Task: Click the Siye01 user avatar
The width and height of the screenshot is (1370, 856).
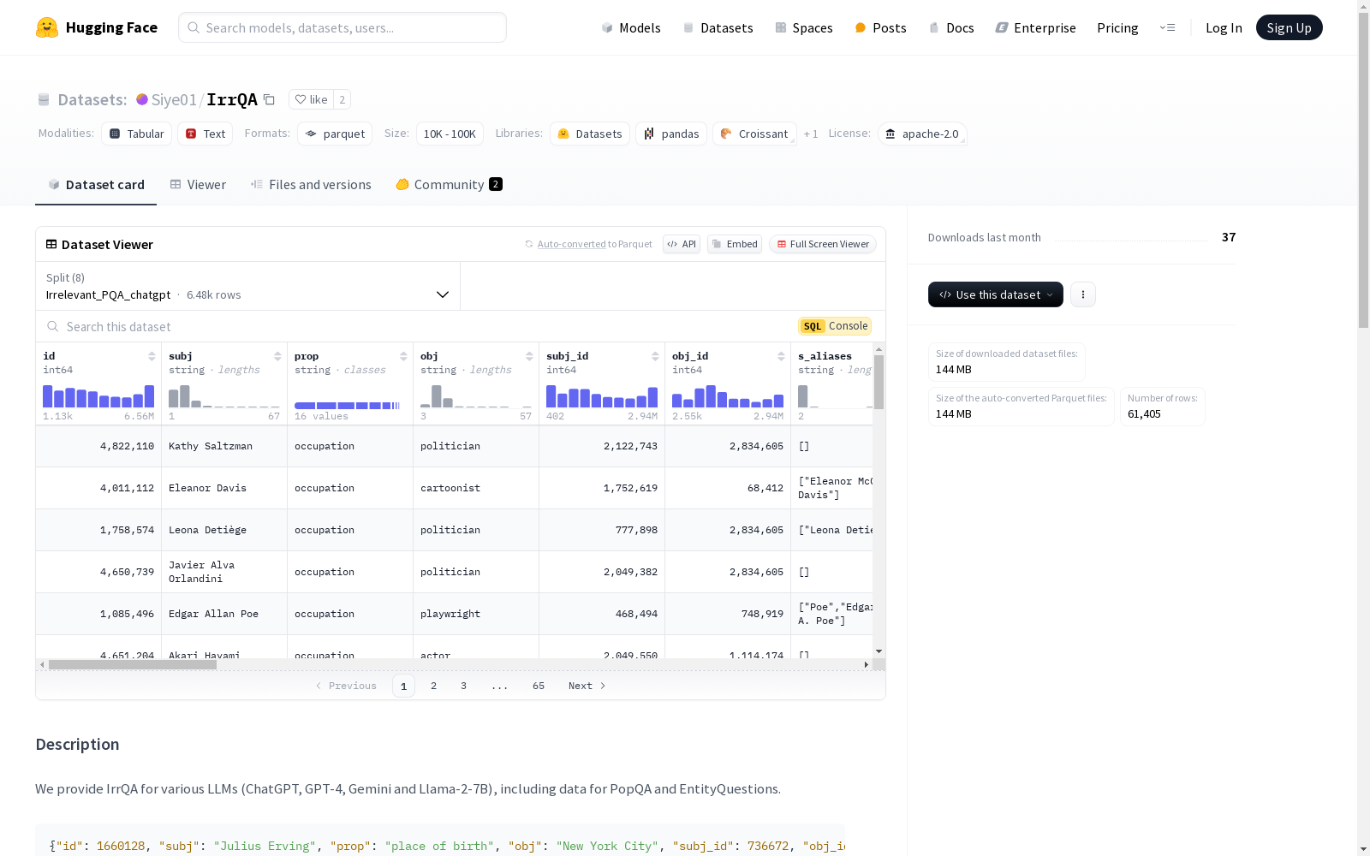Action: [x=142, y=99]
